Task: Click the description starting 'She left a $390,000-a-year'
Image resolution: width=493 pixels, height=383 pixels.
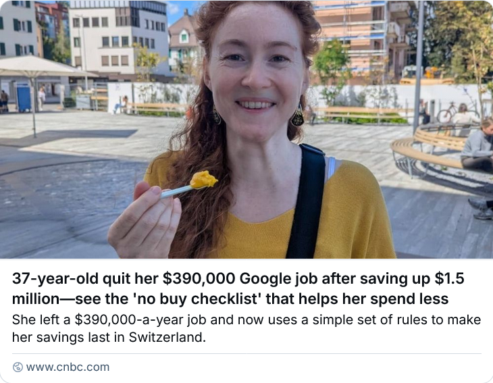Action: tap(246, 328)
